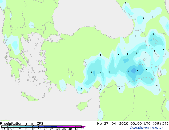The height and width of the screenshot is (130, 169).
Task: Click the '06..09 UTC' time text
Action: (140, 124)
